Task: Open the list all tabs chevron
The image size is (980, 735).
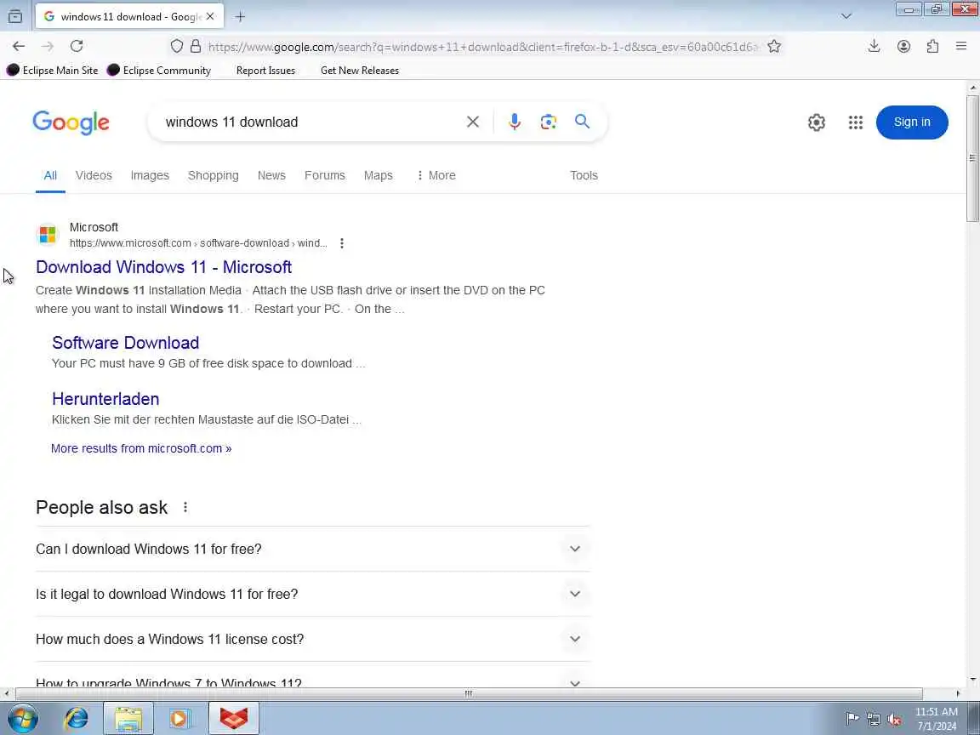Action: coord(846,17)
